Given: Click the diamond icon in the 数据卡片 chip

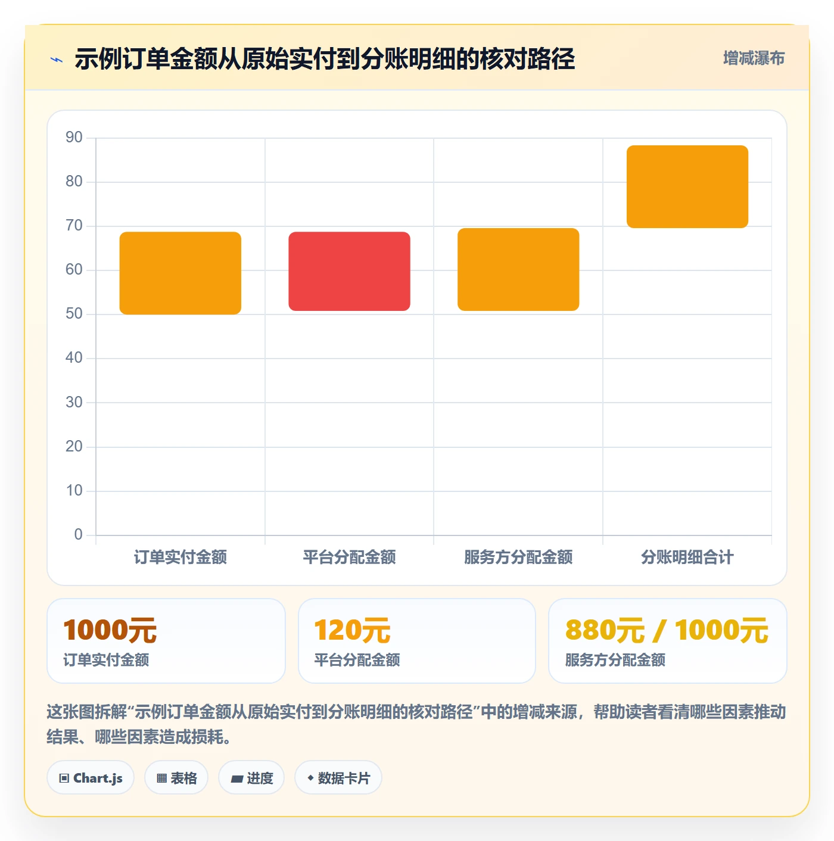Looking at the screenshot, I should [x=310, y=778].
